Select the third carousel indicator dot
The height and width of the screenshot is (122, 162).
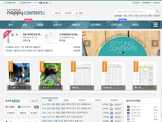point(123,53)
